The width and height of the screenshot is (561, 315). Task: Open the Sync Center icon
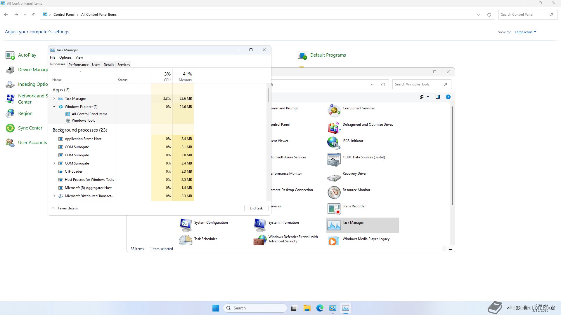tap(10, 128)
